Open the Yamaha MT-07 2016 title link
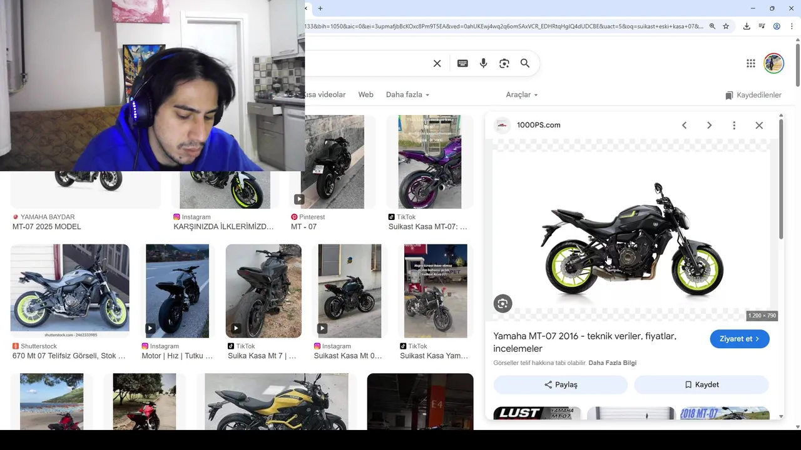Image resolution: width=801 pixels, height=450 pixels. click(x=584, y=342)
